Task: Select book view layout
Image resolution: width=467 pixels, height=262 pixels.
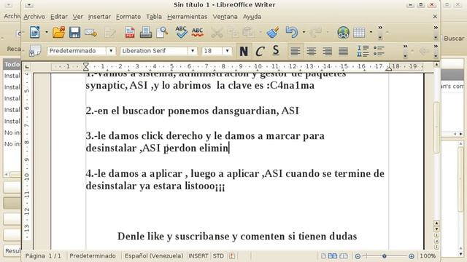Action: click(344, 255)
